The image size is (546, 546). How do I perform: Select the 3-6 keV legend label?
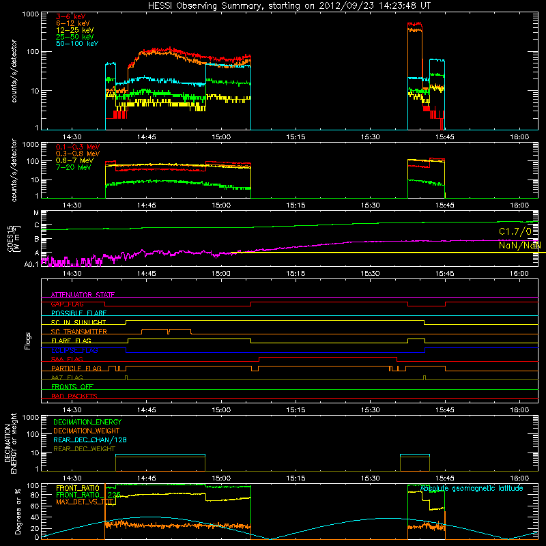[x=71, y=16]
